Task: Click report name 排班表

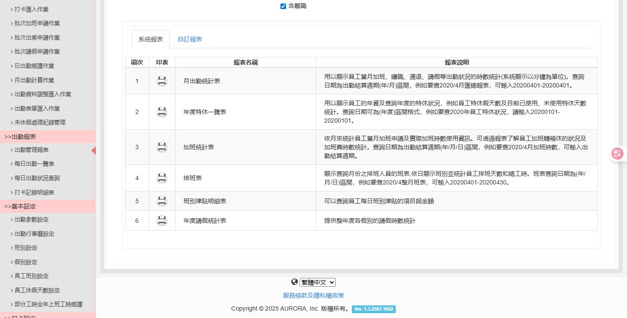Action: tap(192, 178)
